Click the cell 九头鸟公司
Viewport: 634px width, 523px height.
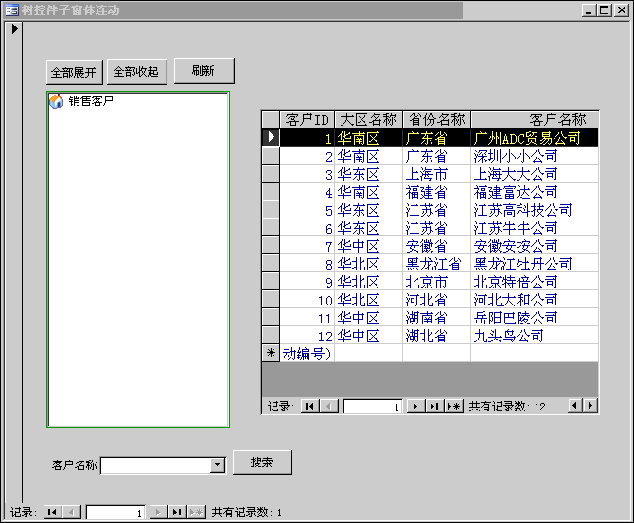535,335
